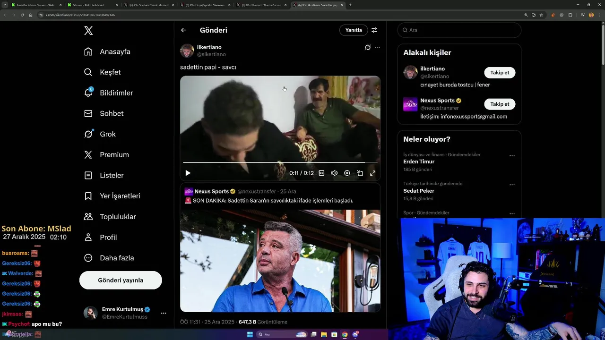Click the Yanıtla button
Image resolution: width=605 pixels, height=340 pixels.
coord(354,30)
